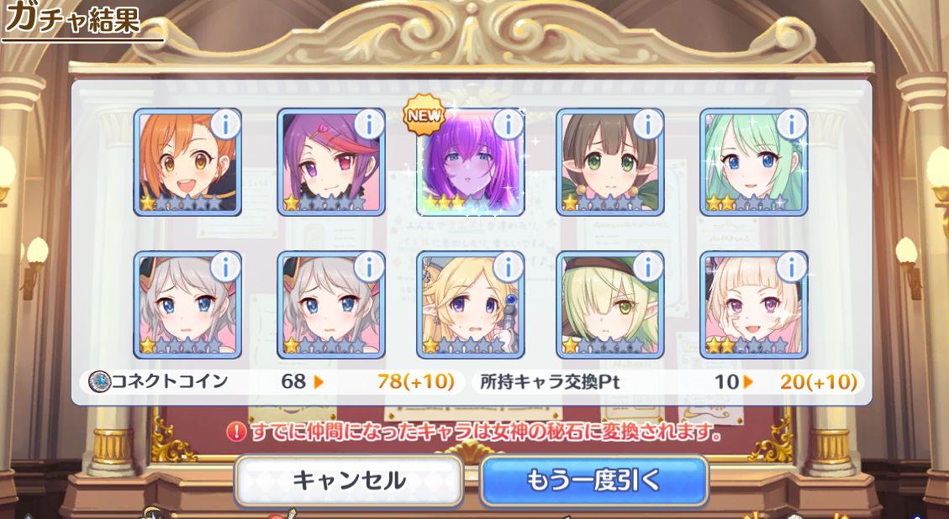The height and width of the screenshot is (519, 949).
Task: Show info for the mint-haired two-star character
Action: (x=792, y=124)
